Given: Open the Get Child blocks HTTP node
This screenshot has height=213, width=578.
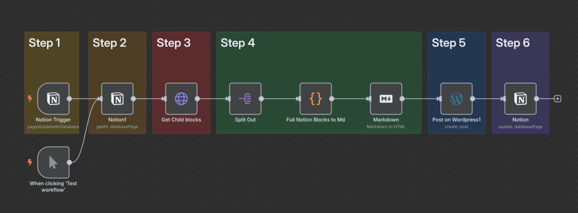Looking at the screenshot, I should tap(181, 98).
